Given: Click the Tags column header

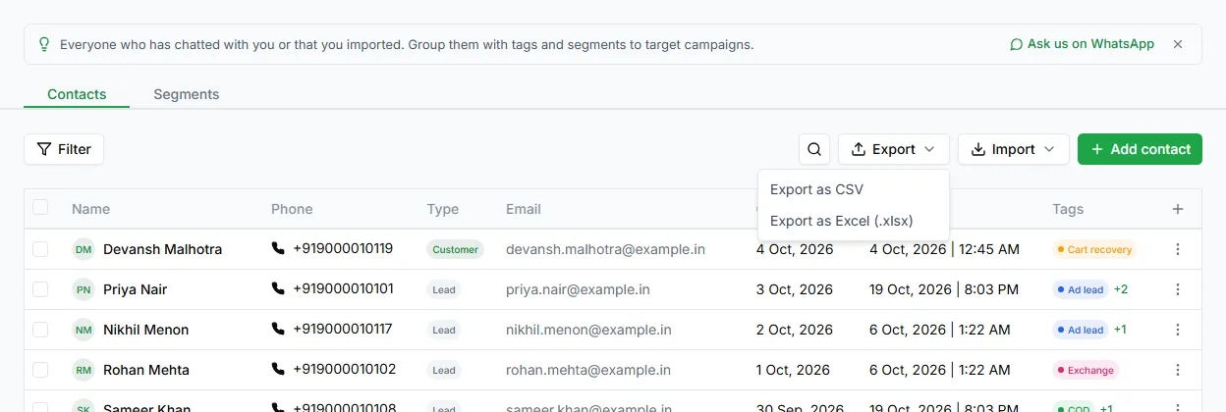Looking at the screenshot, I should [x=1068, y=209].
